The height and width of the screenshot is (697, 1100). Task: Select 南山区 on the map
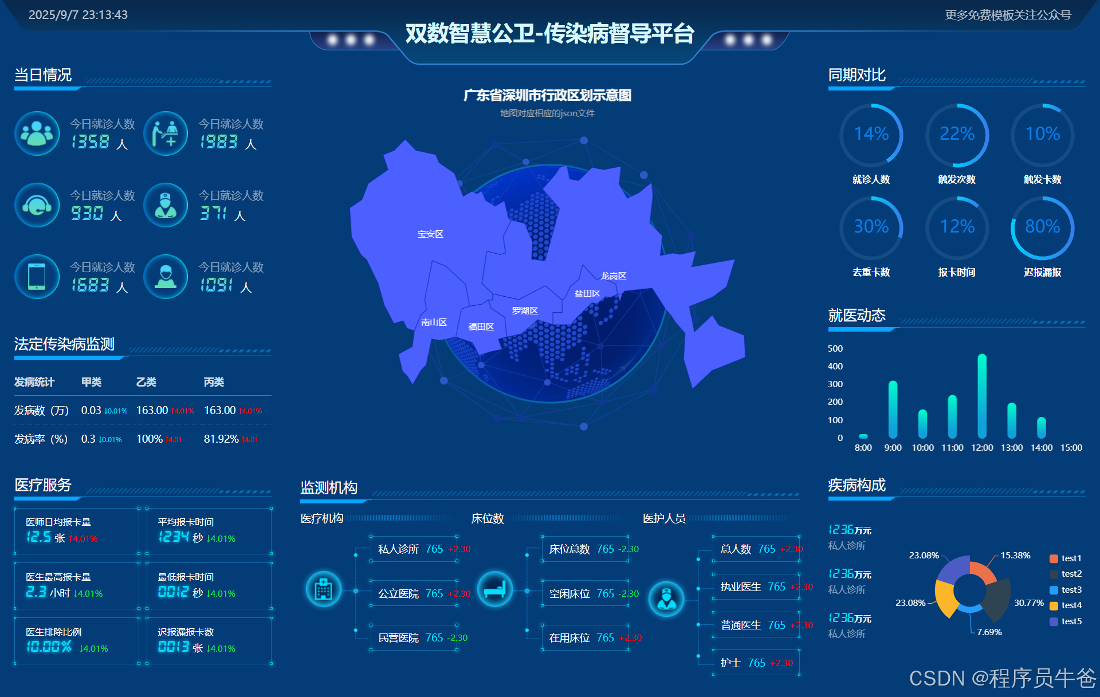434,322
